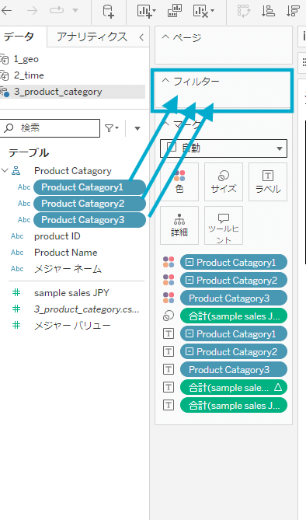Collapse the フィルター shelf
Image resolution: width=306 pixels, height=520 pixels.
165,81
